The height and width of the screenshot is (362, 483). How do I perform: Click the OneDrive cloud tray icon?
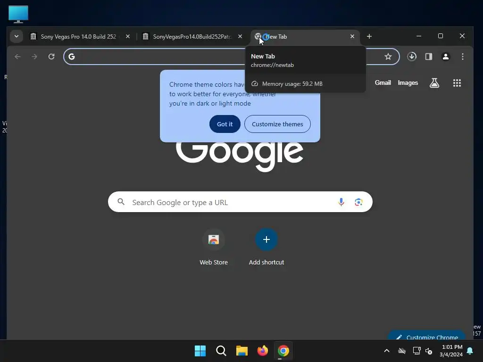[402, 351]
